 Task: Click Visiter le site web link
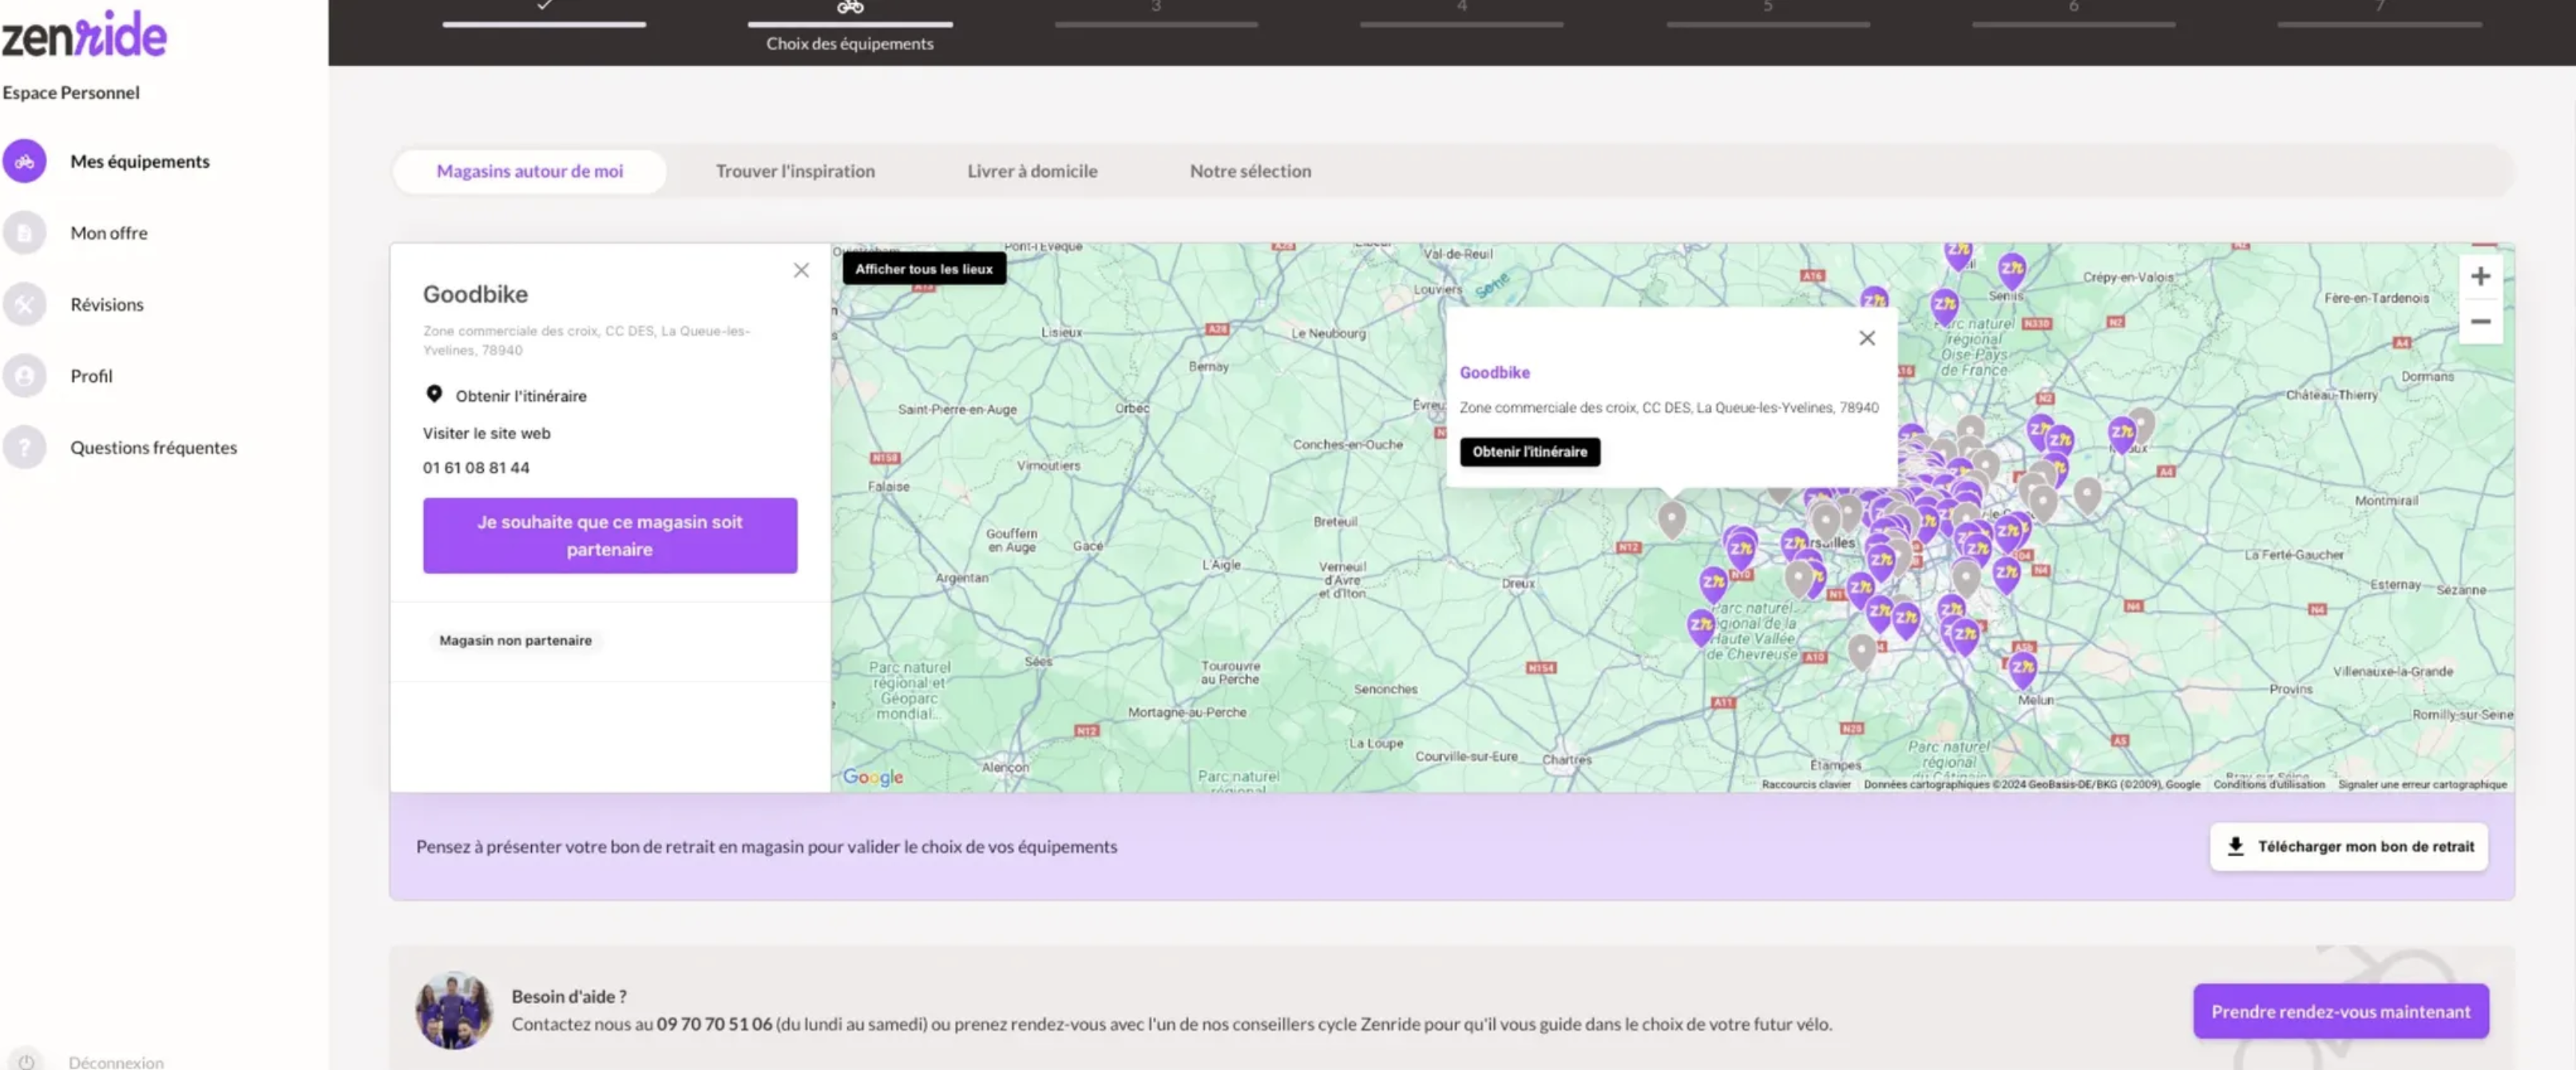click(486, 433)
